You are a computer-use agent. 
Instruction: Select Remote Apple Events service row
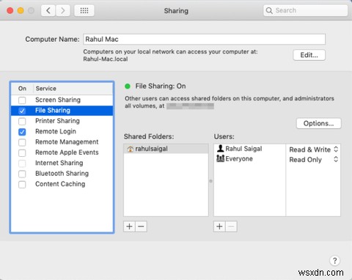(62, 152)
